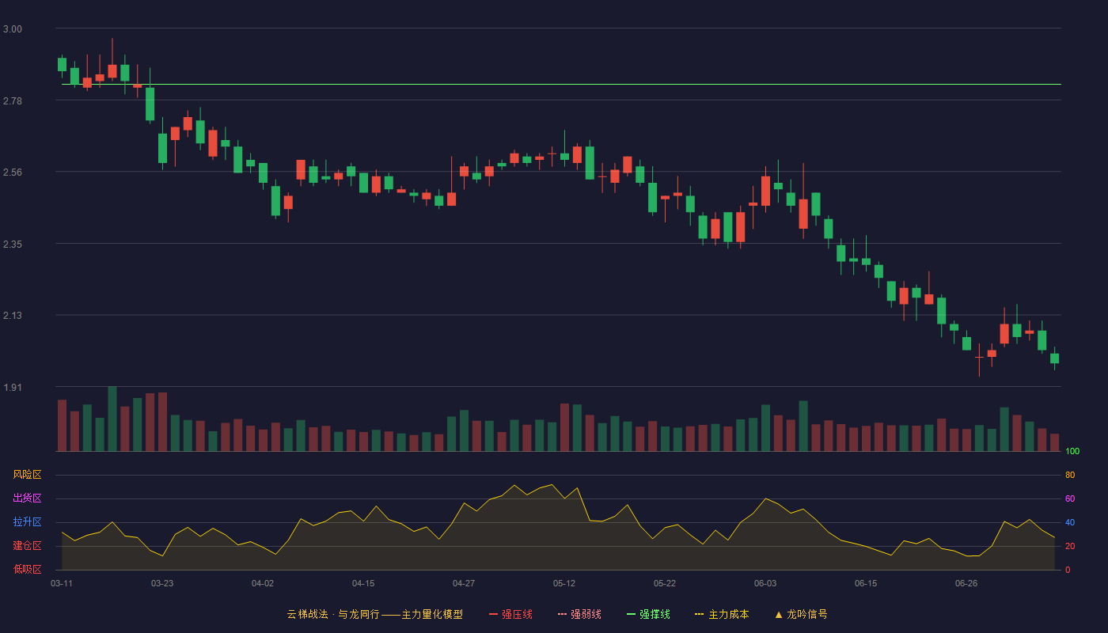Toggle the 强撑线 legend entry
The image size is (1108, 633).
[x=648, y=614]
